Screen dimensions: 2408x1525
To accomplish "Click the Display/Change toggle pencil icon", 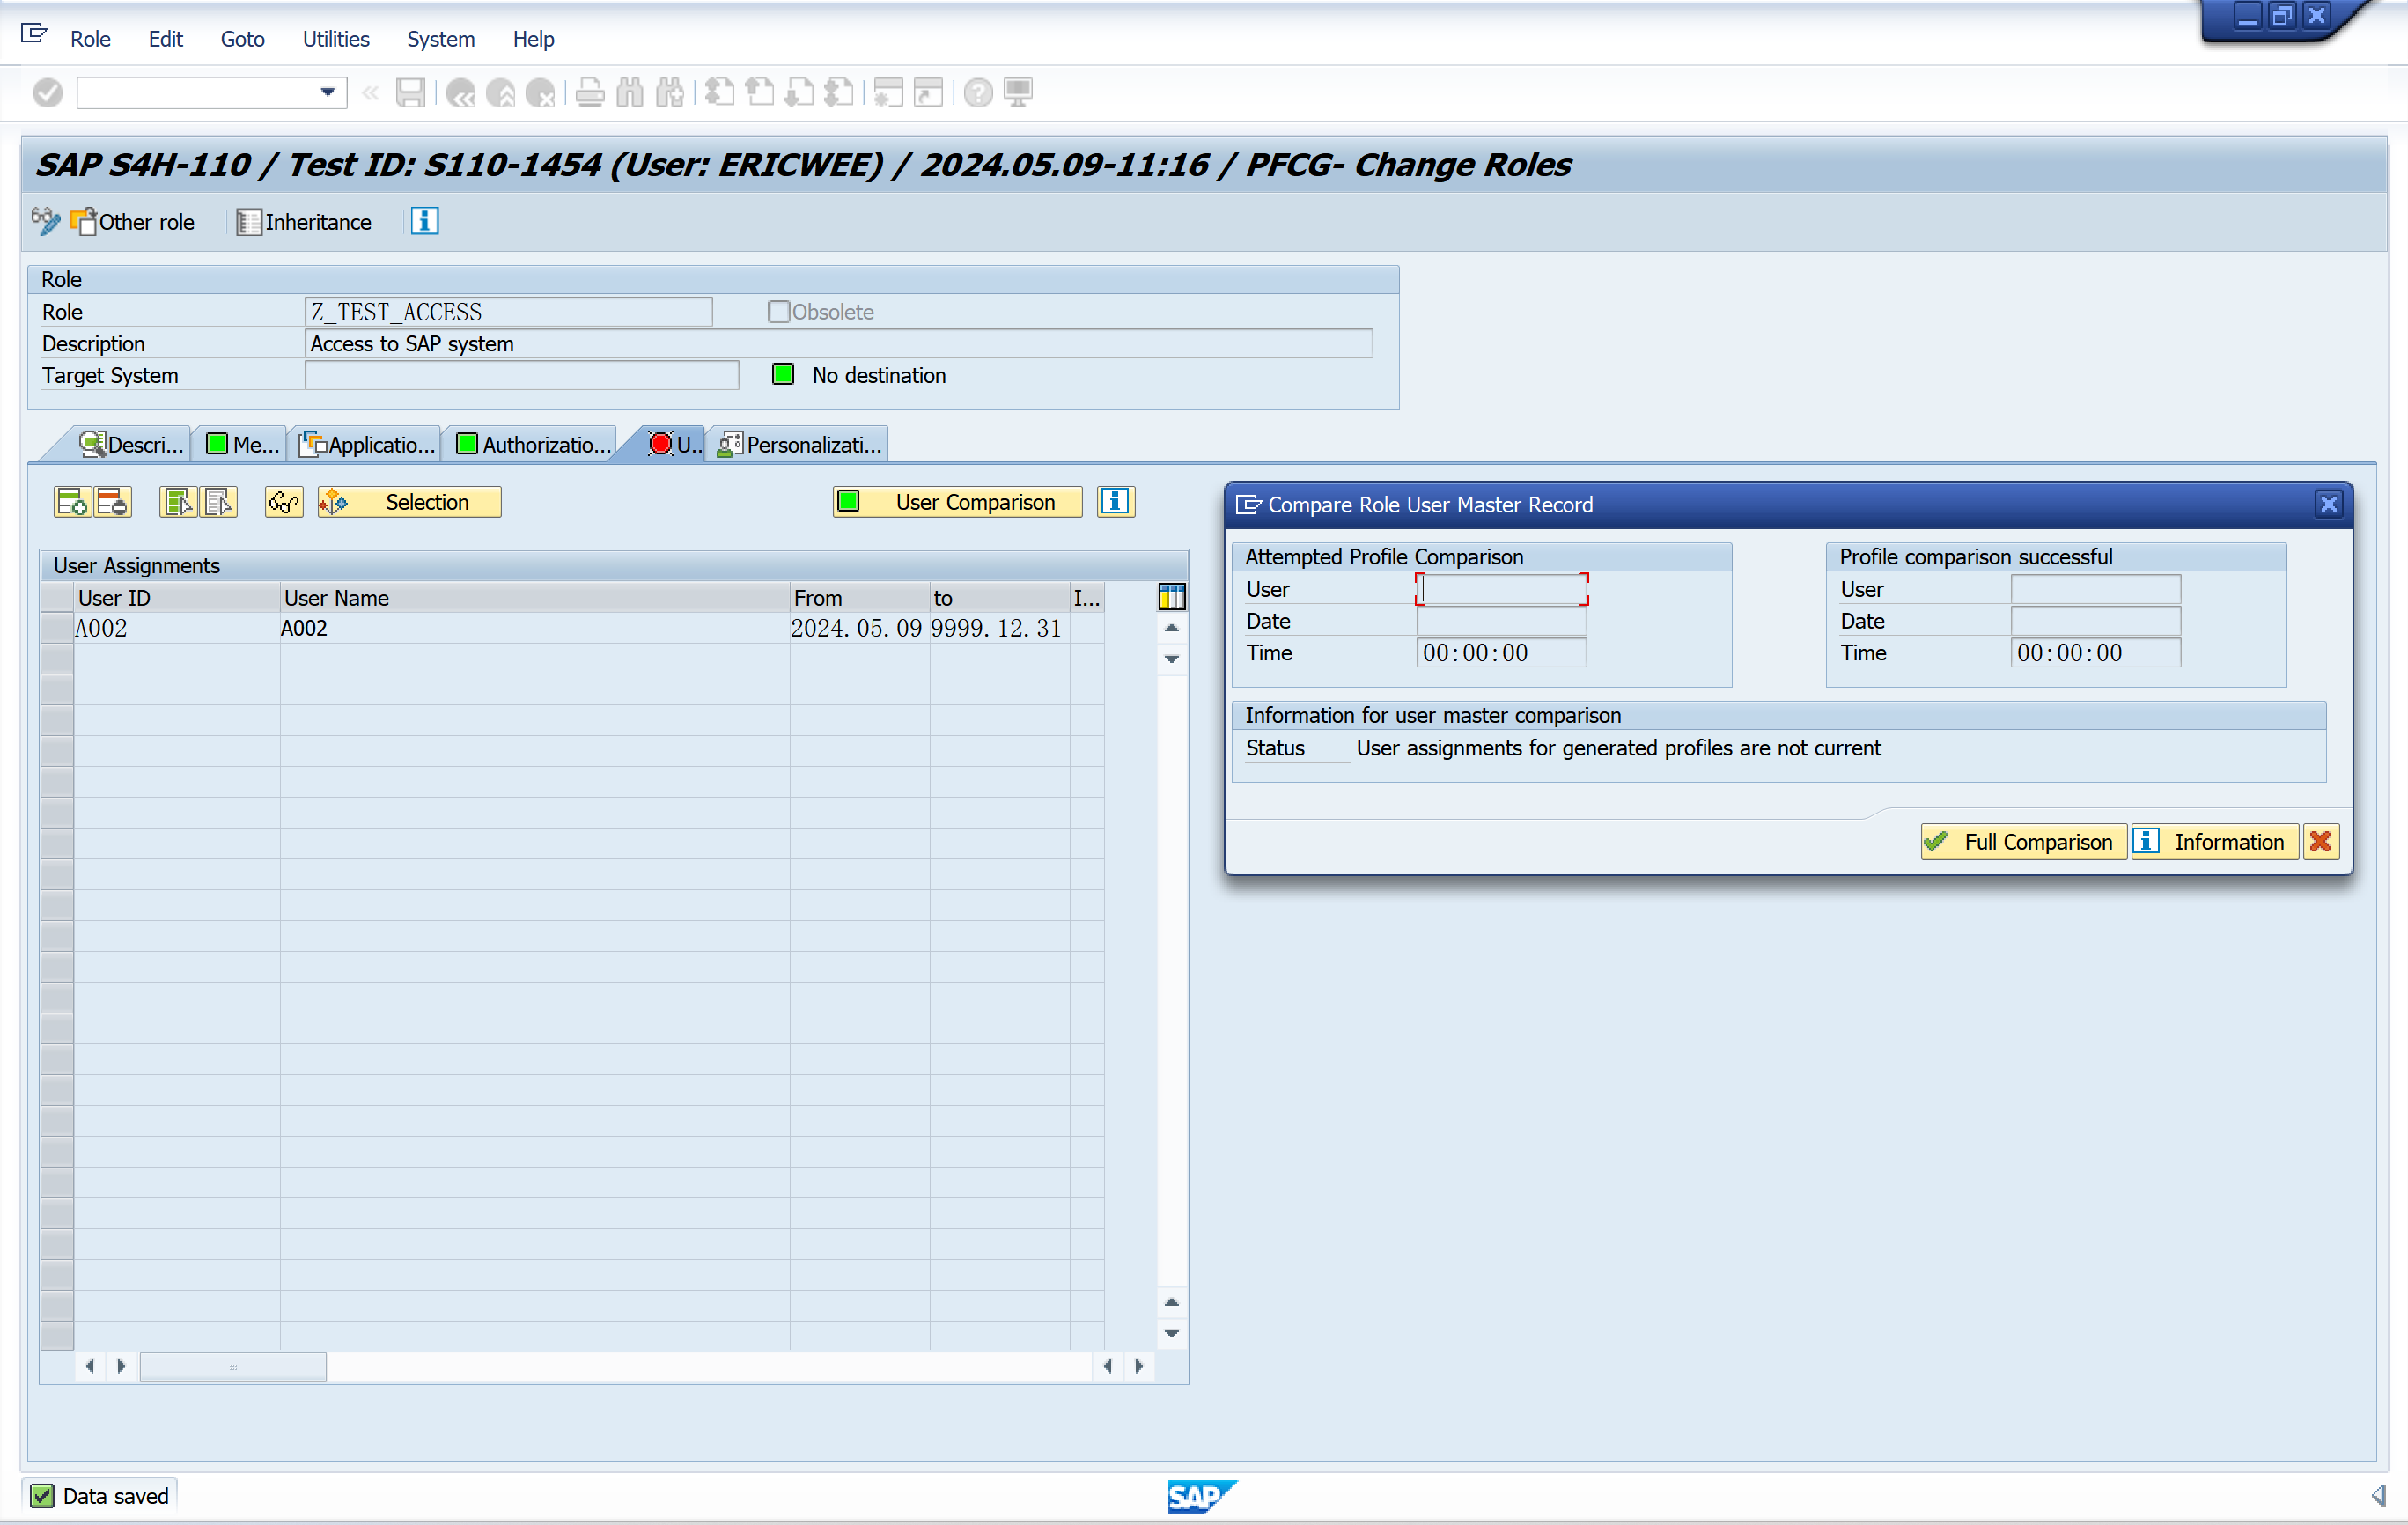I will click(45, 221).
